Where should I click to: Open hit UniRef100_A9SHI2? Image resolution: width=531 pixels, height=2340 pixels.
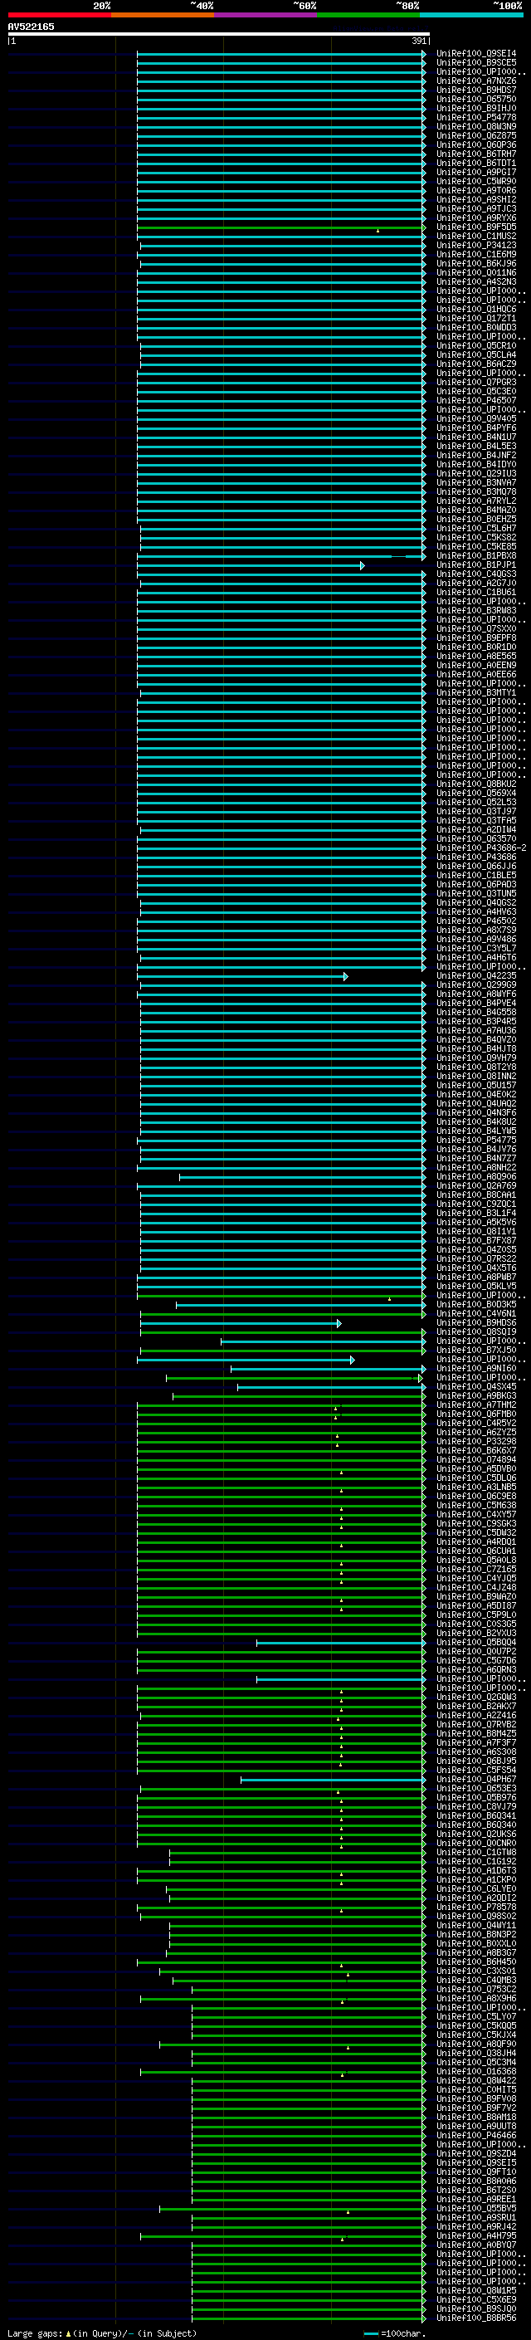click(x=476, y=199)
